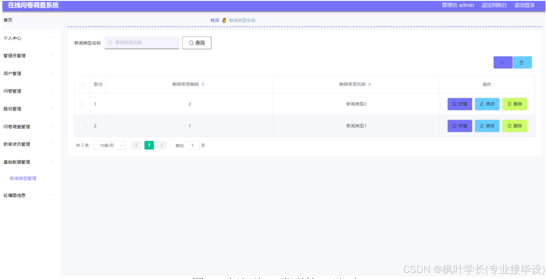Click the breadcrumb hand icon beside 首页
Viewport: 546px width, 279px height.
click(224, 20)
